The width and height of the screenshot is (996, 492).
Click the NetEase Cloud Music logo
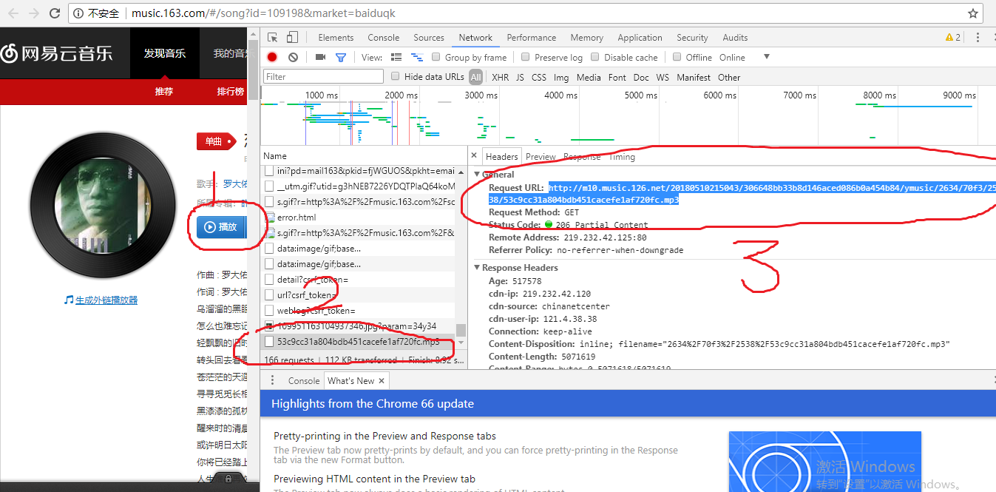click(58, 53)
